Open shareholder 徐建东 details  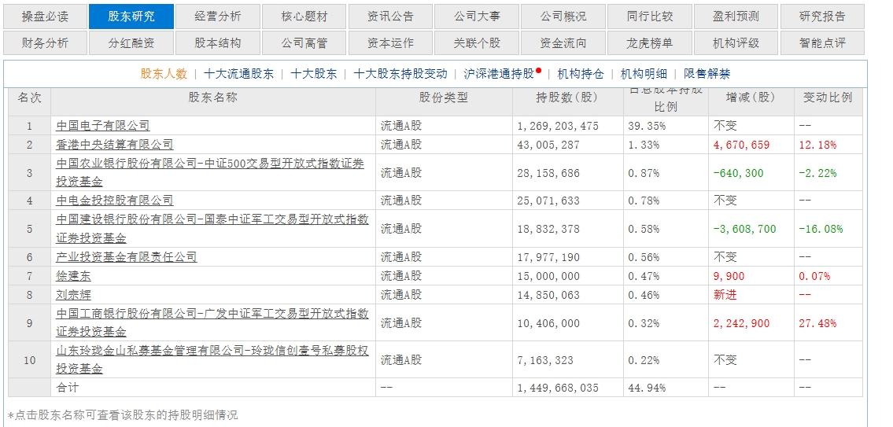tap(73, 276)
